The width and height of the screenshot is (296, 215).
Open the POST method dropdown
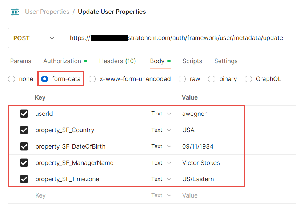pyautogui.click(x=34, y=38)
